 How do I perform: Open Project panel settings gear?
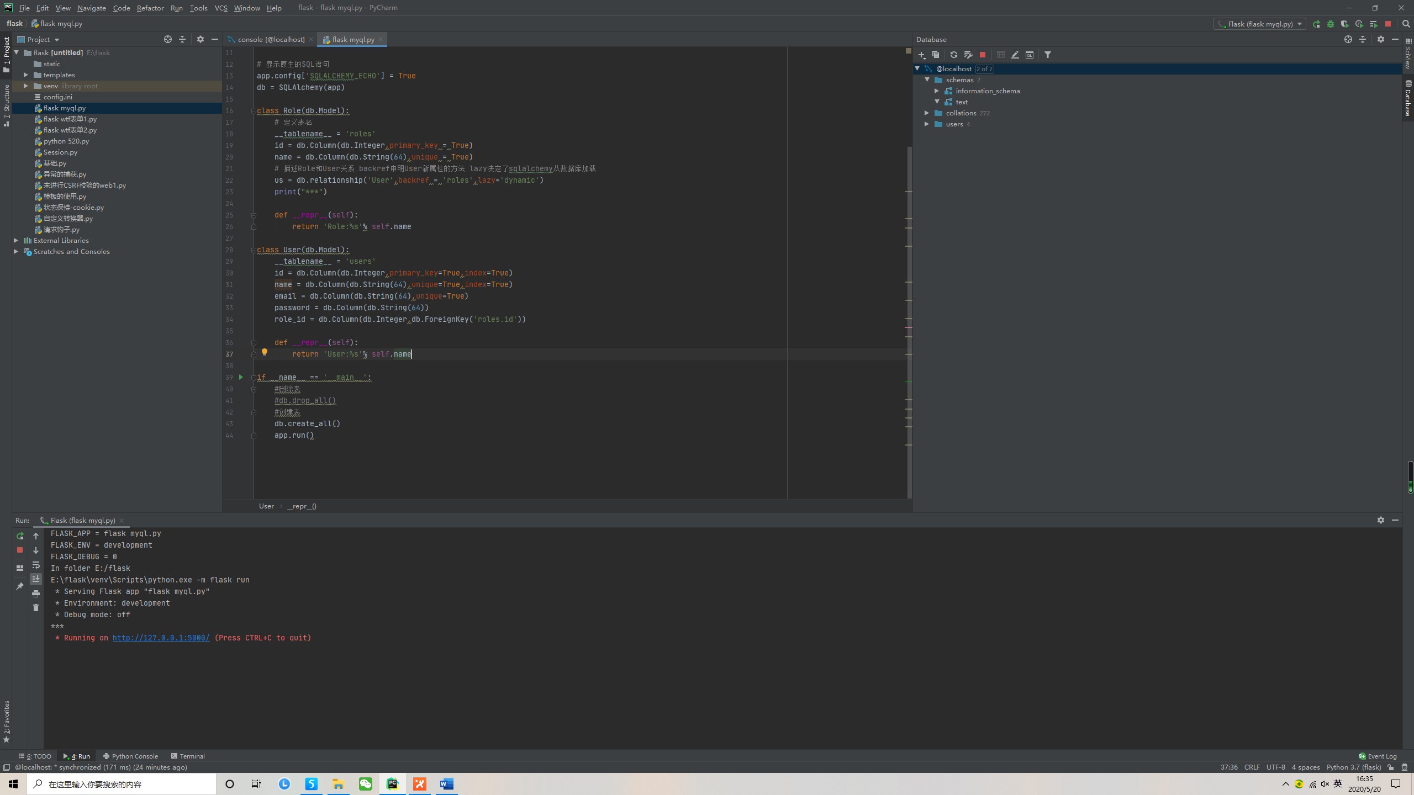[x=201, y=39]
